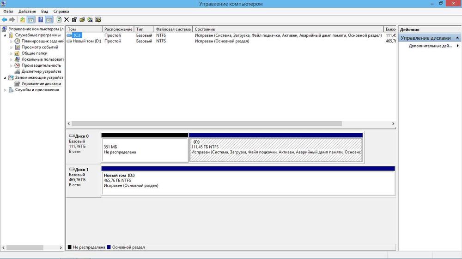
Task: Click the Диск 0 drive icon
Action: [72, 136]
